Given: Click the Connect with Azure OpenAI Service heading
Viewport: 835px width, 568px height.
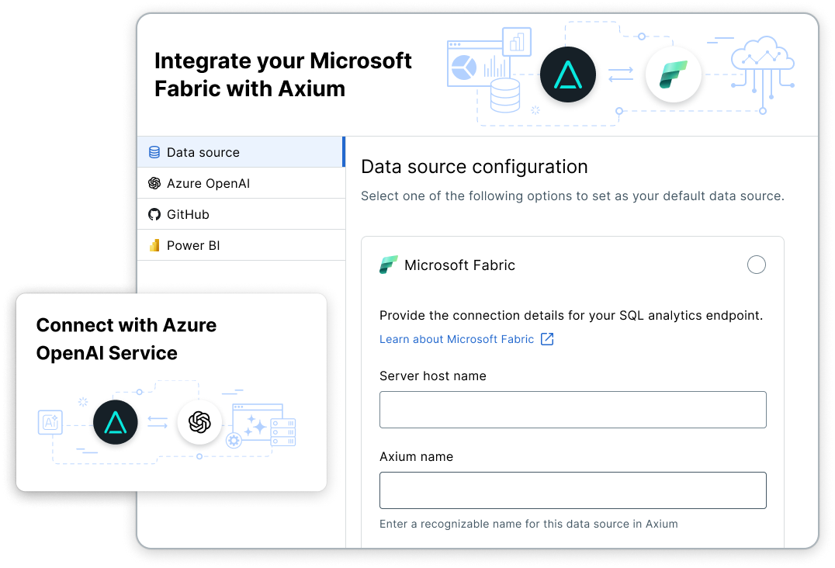Looking at the screenshot, I should (x=126, y=339).
